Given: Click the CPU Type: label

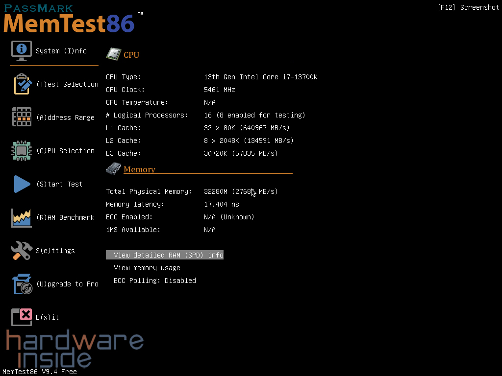Looking at the screenshot, I should coord(123,77).
